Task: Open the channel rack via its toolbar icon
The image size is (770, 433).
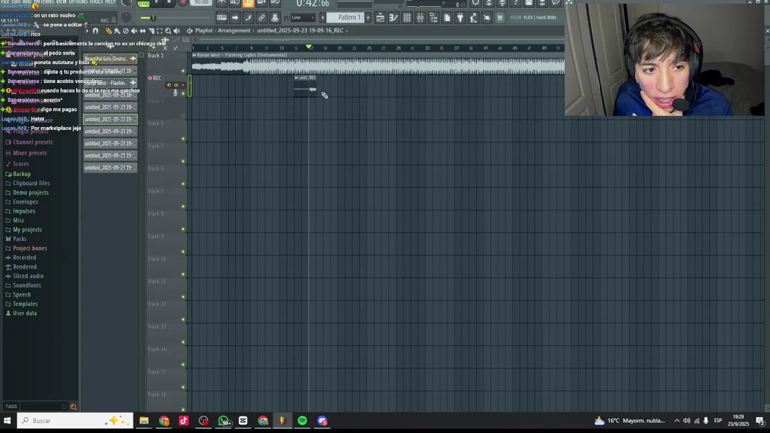Action: pyautogui.click(x=407, y=17)
